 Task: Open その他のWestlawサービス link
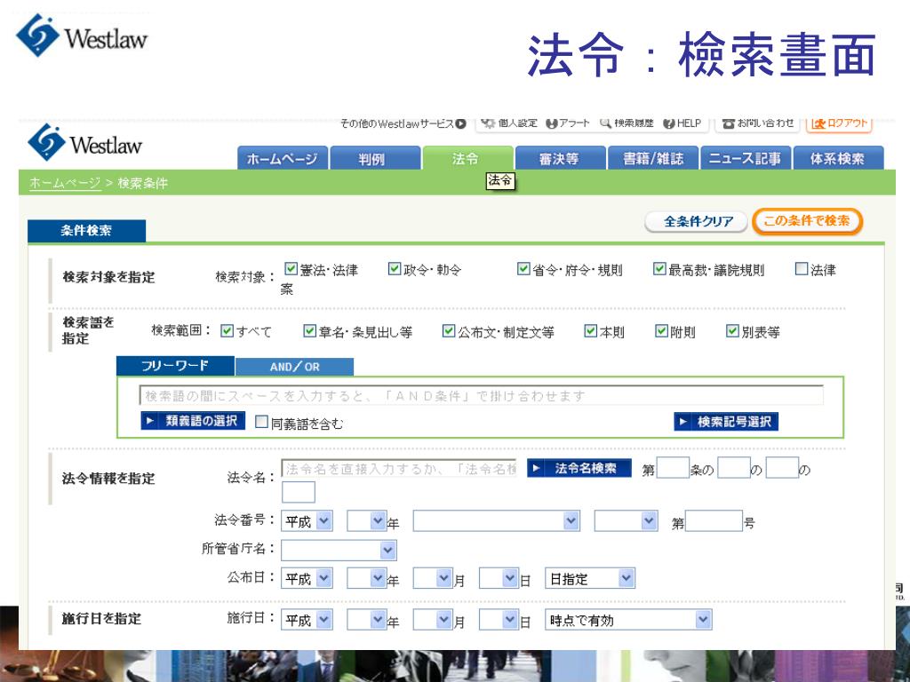point(403,123)
